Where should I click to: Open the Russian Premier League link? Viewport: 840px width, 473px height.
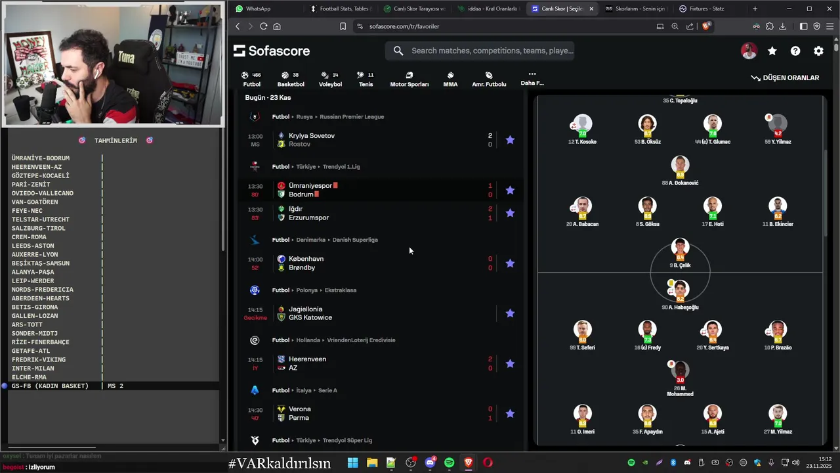coord(352,117)
